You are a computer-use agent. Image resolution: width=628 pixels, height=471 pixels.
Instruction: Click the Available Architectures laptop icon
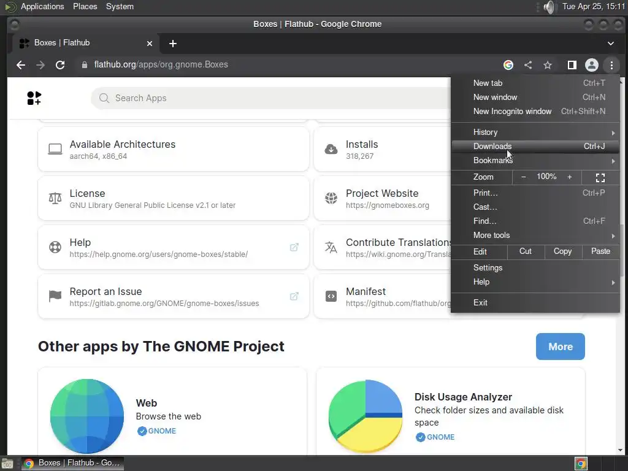pyautogui.click(x=55, y=149)
